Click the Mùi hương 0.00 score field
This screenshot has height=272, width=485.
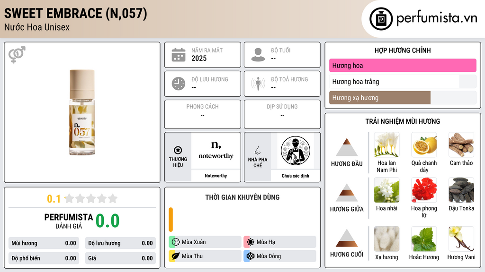[44, 243]
